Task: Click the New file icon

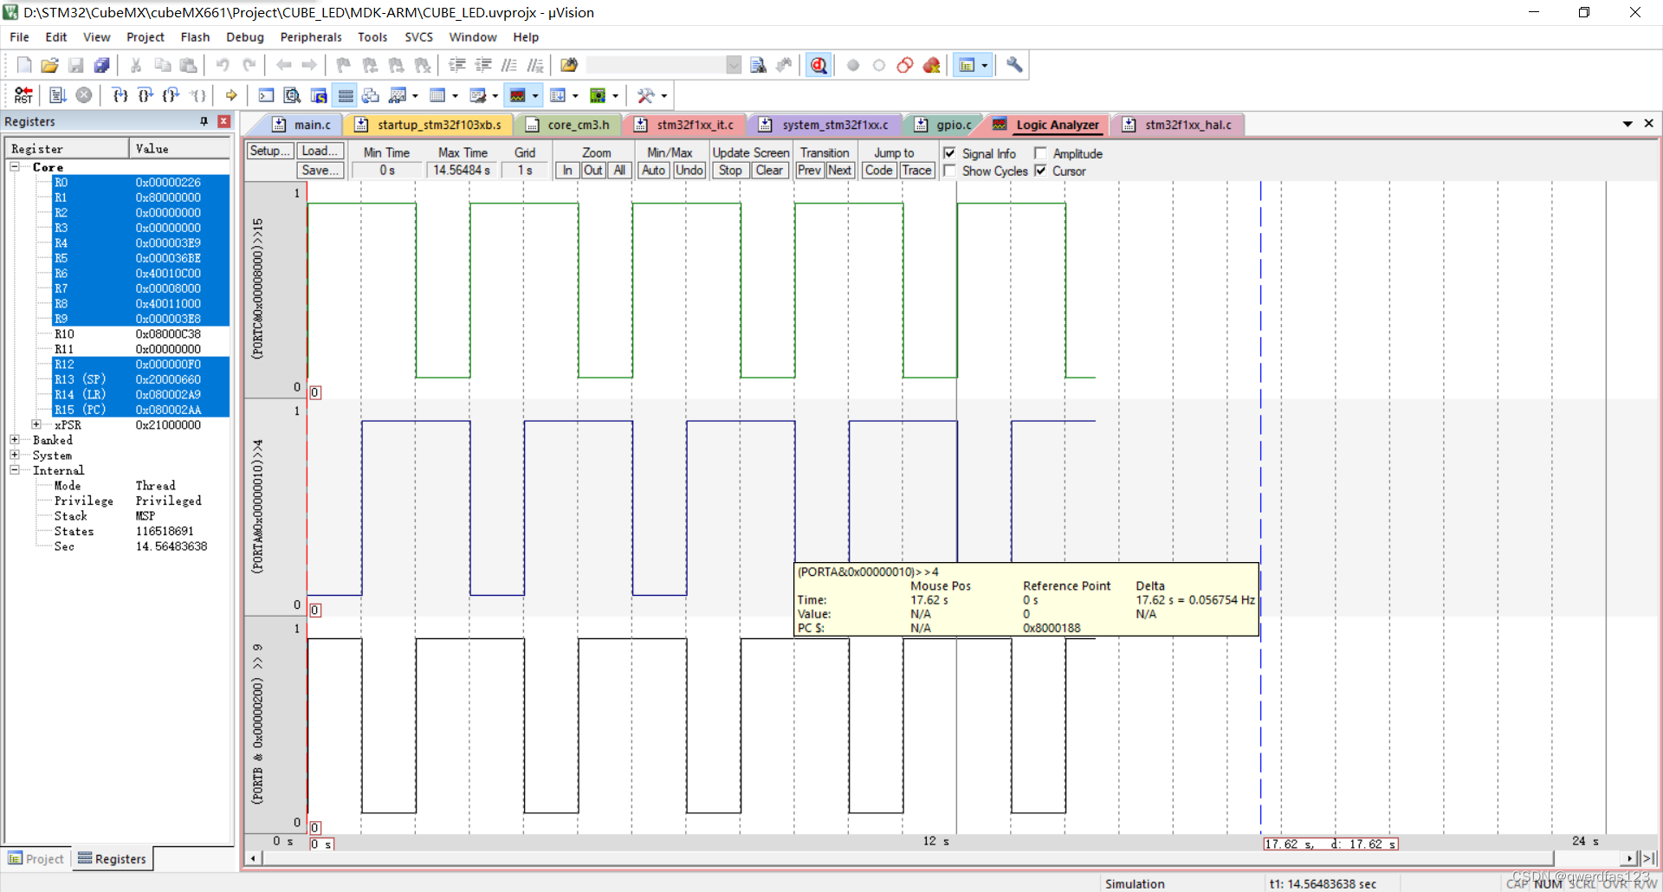Action: 24,65
